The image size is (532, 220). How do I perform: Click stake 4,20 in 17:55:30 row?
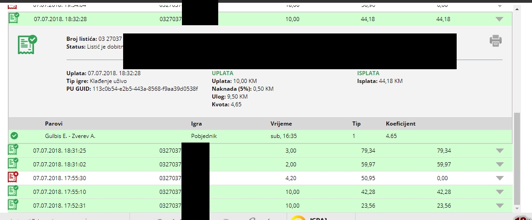coord(291,178)
